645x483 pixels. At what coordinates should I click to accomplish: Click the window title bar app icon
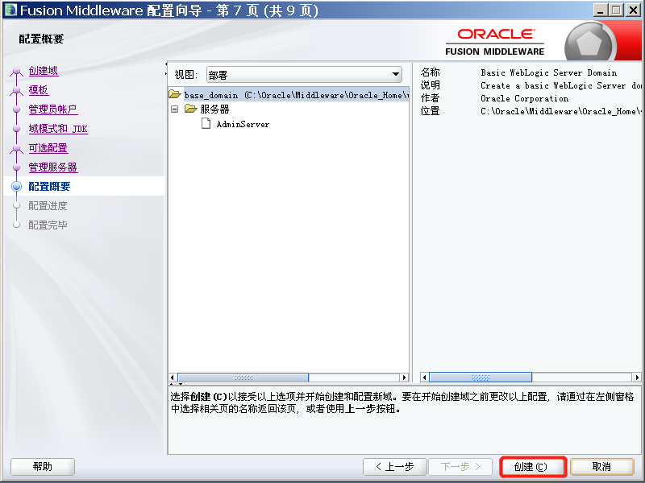point(10,10)
